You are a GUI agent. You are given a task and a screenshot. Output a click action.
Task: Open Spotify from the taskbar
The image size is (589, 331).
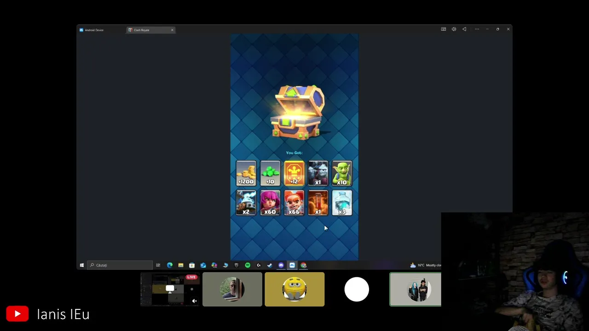tap(248, 265)
